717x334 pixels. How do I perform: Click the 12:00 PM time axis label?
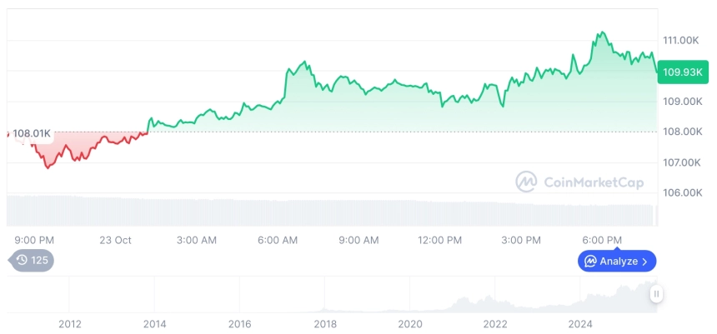point(439,240)
